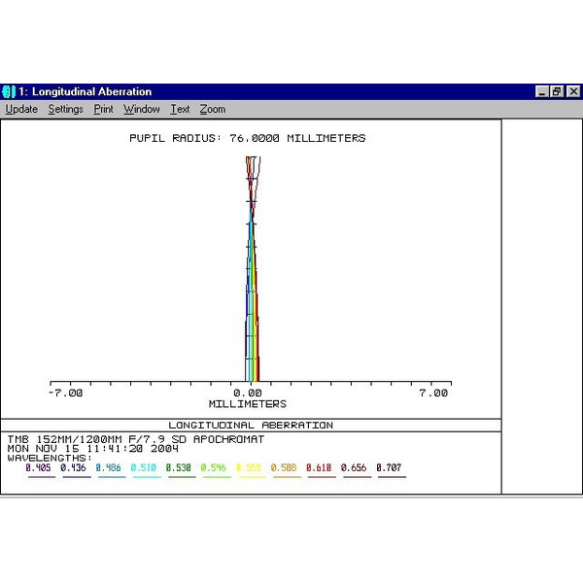The image size is (583, 583).
Task: Click the 0.707 wavelength legend entry
Action: click(x=391, y=468)
